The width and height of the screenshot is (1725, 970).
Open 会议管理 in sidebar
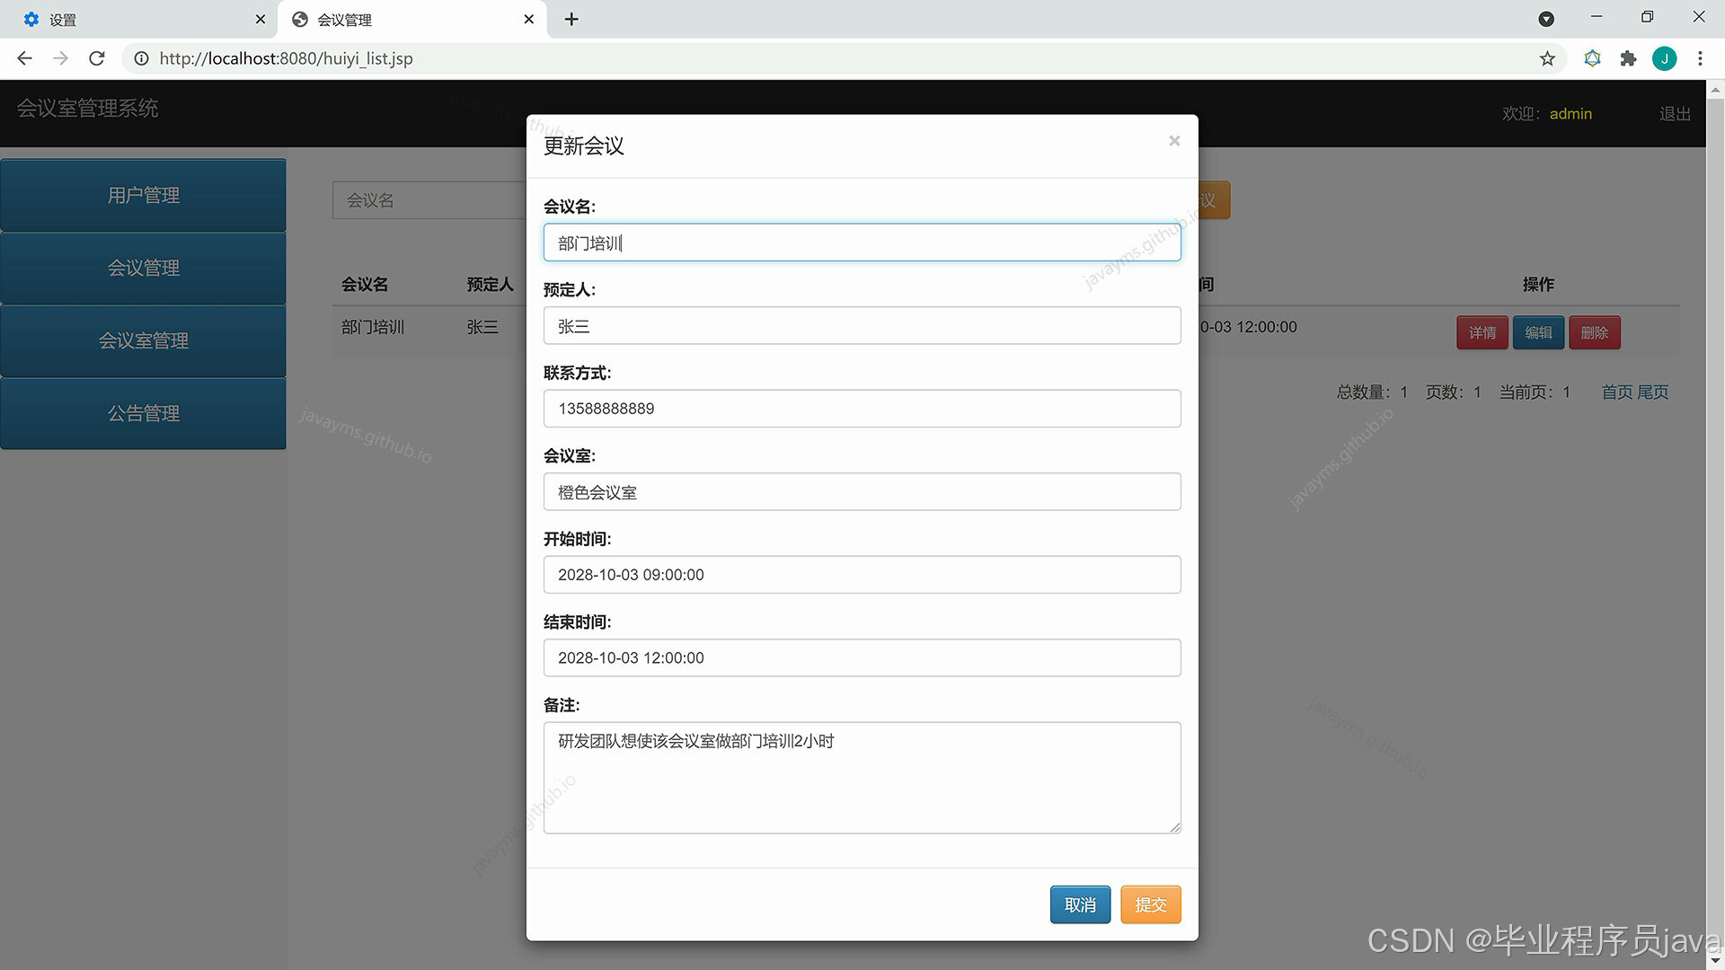[x=144, y=268]
